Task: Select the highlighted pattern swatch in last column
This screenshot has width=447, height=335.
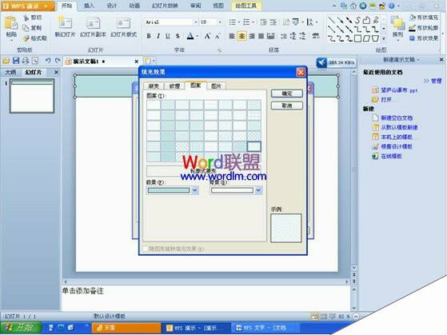Action: [x=254, y=146]
